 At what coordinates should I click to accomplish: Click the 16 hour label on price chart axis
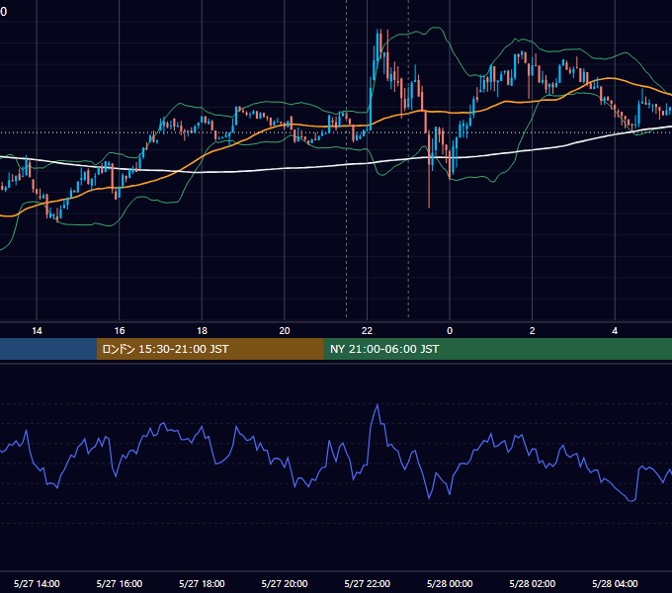point(120,331)
